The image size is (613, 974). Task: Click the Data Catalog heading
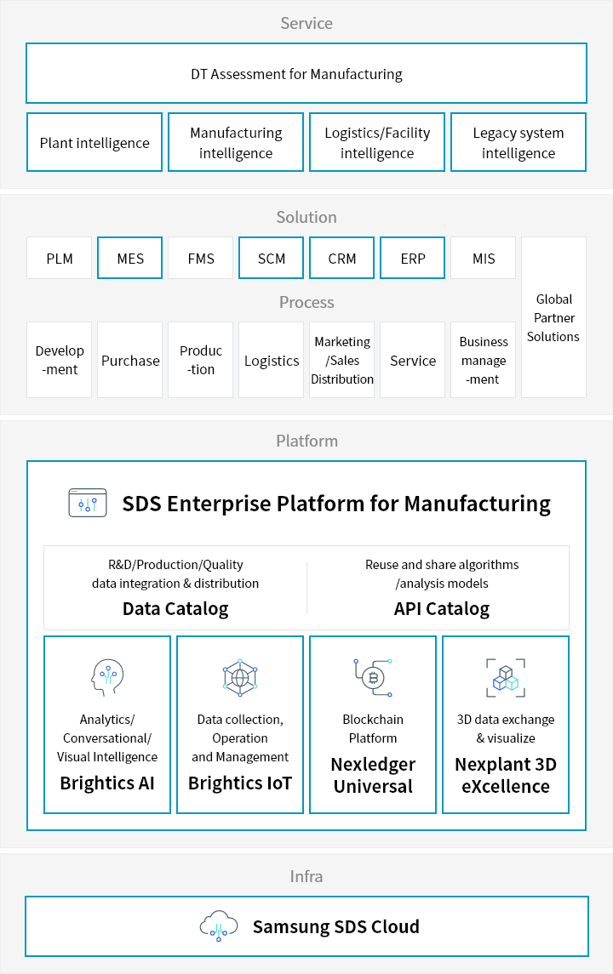[x=175, y=609]
